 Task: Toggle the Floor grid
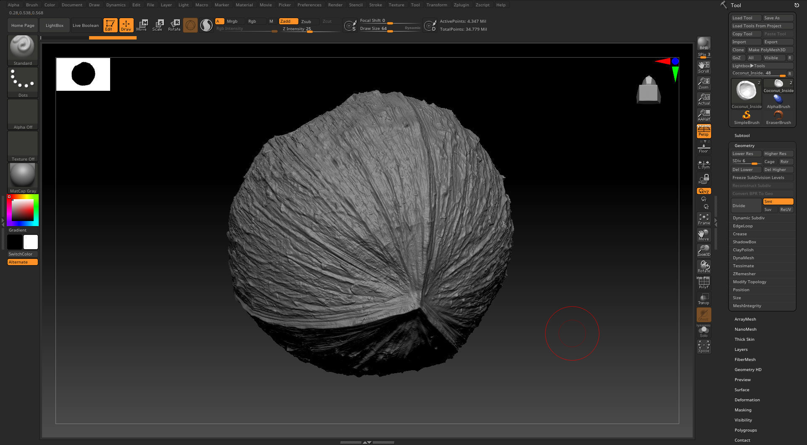click(x=704, y=147)
